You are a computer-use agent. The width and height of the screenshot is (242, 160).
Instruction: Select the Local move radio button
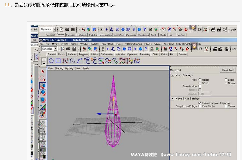tap(226, 80)
